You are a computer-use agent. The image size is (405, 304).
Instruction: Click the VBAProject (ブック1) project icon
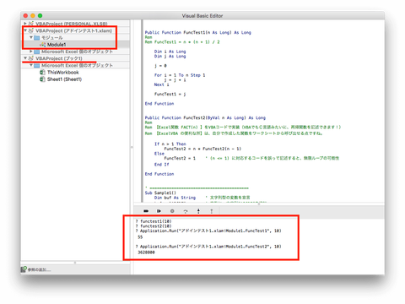pyautogui.click(x=31, y=58)
